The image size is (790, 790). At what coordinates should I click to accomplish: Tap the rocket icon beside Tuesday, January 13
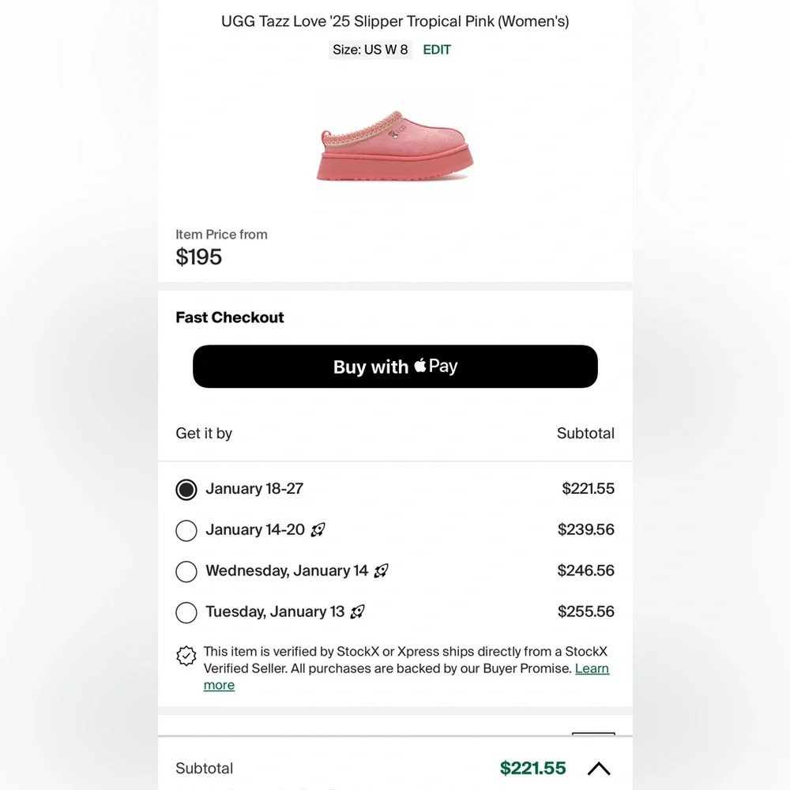tap(358, 612)
